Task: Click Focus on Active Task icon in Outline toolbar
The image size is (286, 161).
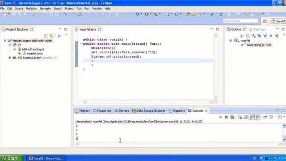Action: [242, 36]
